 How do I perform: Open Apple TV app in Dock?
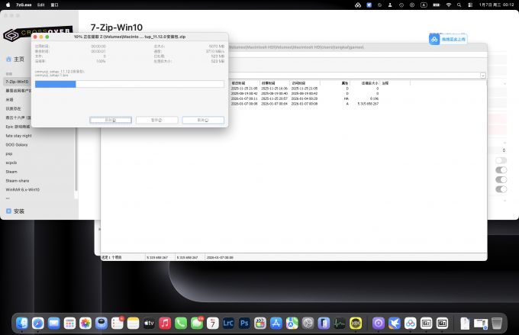pyautogui.click(x=149, y=324)
